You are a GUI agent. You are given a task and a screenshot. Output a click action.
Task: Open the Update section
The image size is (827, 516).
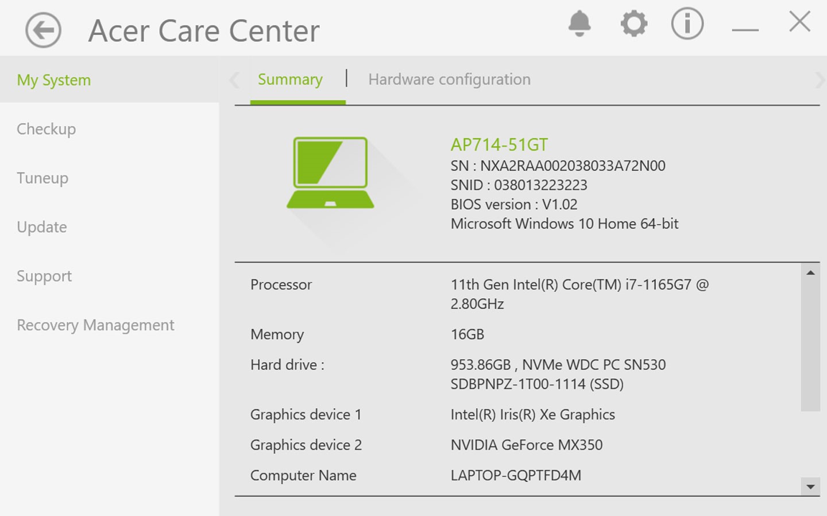pos(42,227)
